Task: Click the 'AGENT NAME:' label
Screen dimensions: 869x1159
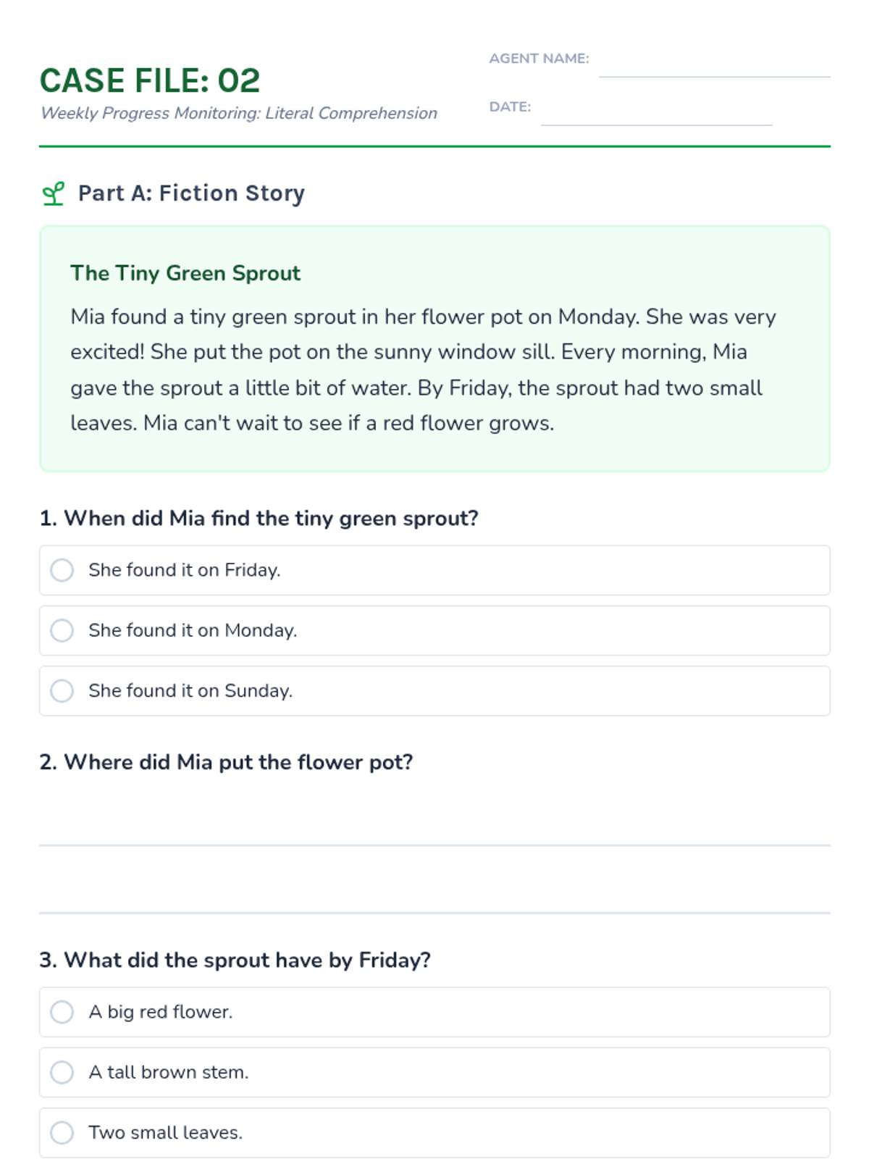Action: (539, 59)
